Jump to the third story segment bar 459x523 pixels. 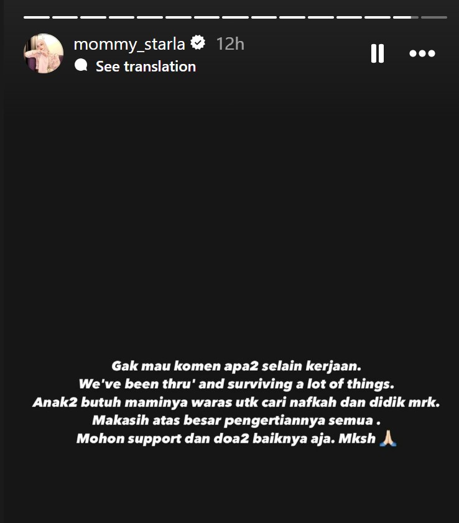pyautogui.click(x=93, y=17)
